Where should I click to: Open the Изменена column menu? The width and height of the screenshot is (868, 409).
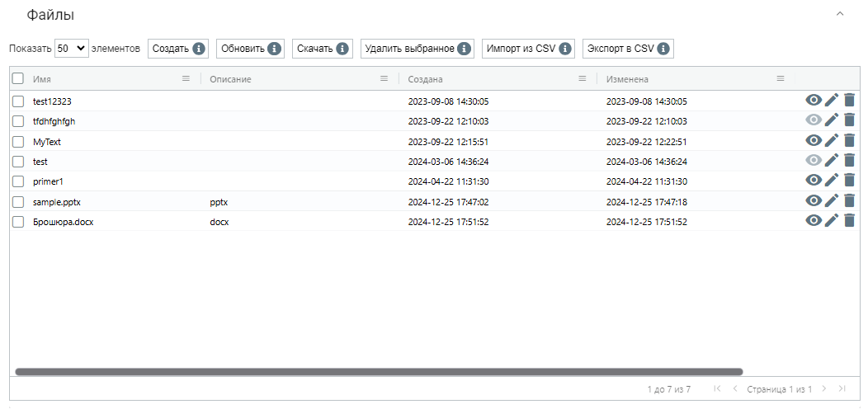781,78
